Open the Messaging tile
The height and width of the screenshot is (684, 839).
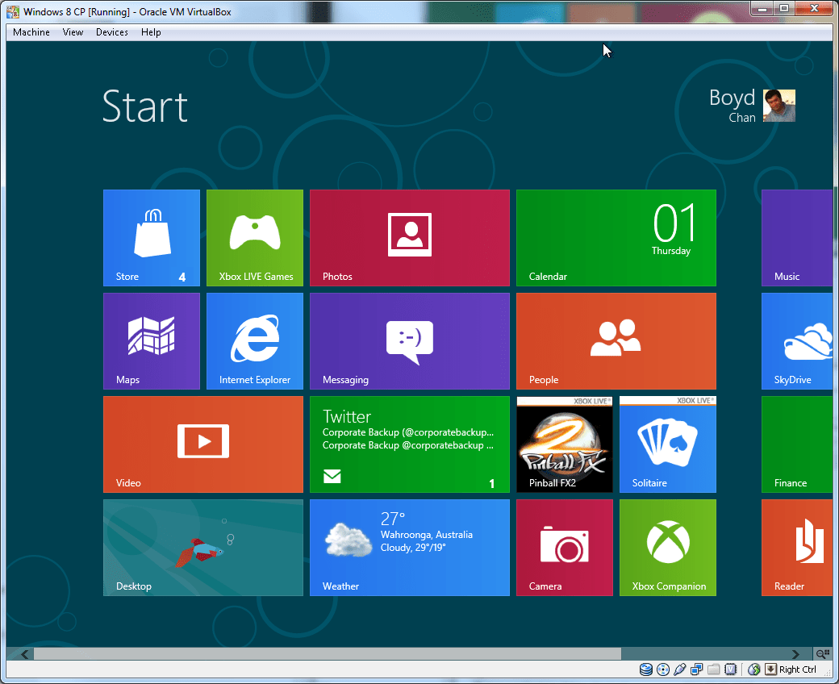point(409,341)
